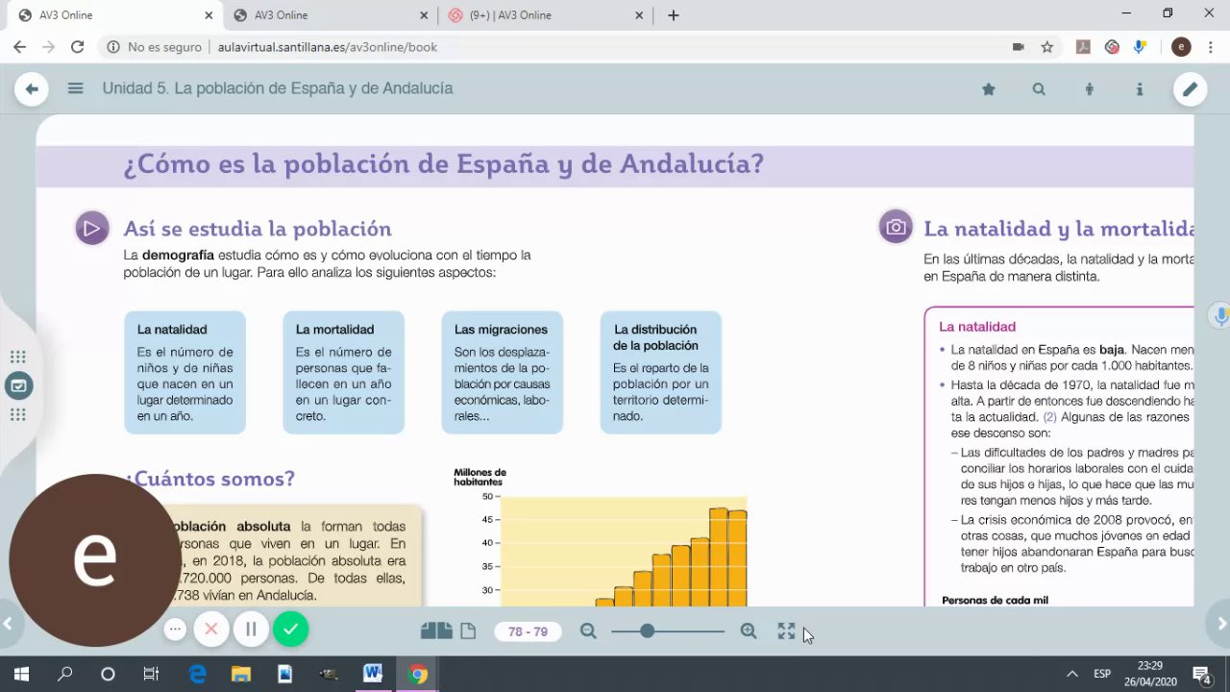
Task: Zoom out with the minus magnifier icon
Action: [x=588, y=631]
